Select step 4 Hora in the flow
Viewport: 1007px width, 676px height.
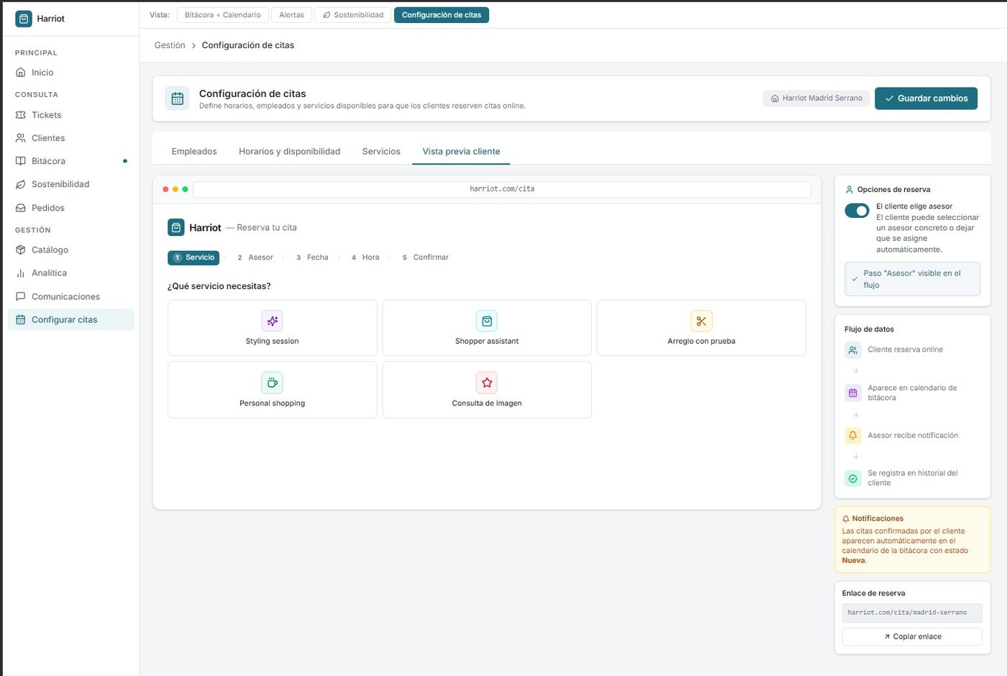365,257
